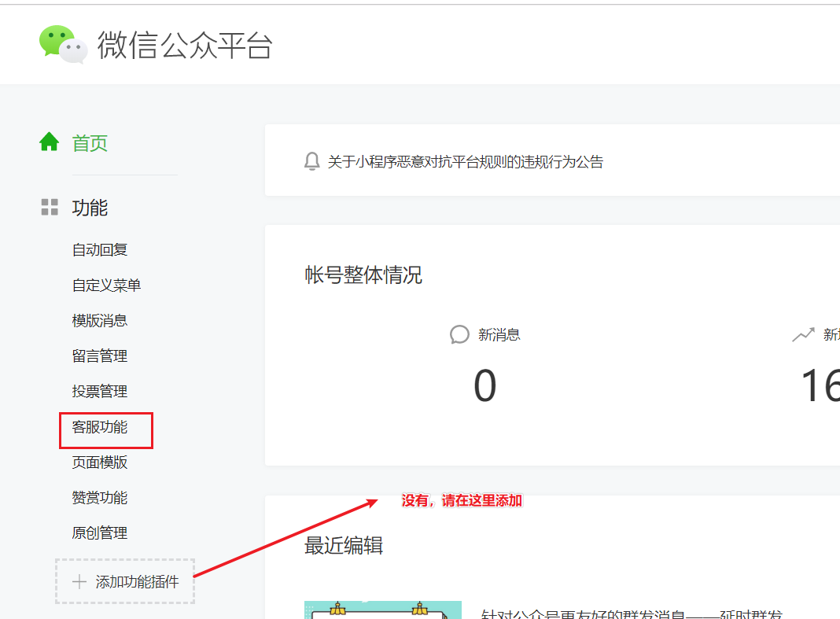This screenshot has height=619, width=840.
Task: Click the trend arrow chart icon
Action: tap(803, 334)
